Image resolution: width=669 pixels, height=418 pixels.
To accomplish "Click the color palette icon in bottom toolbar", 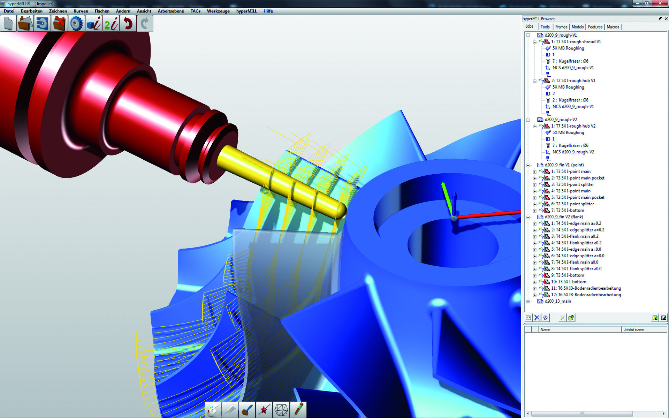I will (213, 410).
